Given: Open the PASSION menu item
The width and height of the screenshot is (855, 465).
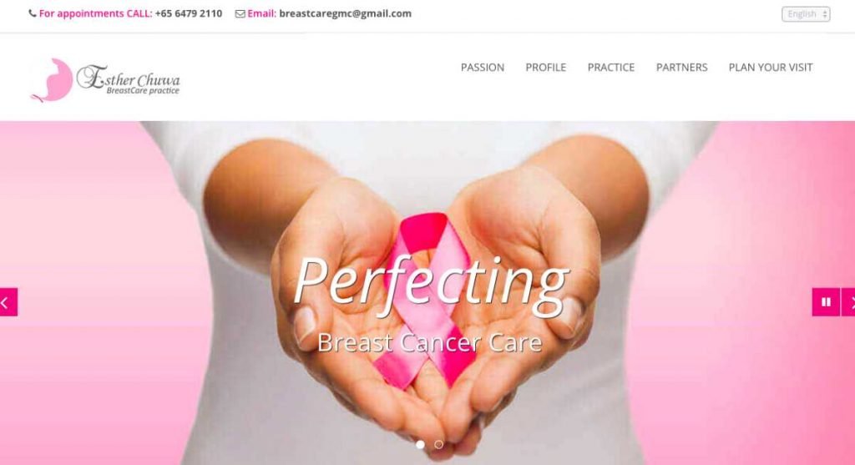Looking at the screenshot, I should tap(483, 67).
